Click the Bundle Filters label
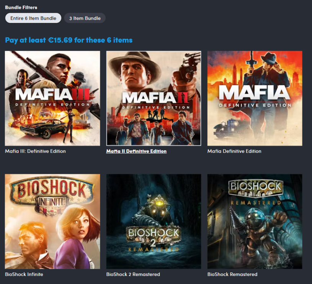The width and height of the screenshot is (312, 284). point(21,7)
